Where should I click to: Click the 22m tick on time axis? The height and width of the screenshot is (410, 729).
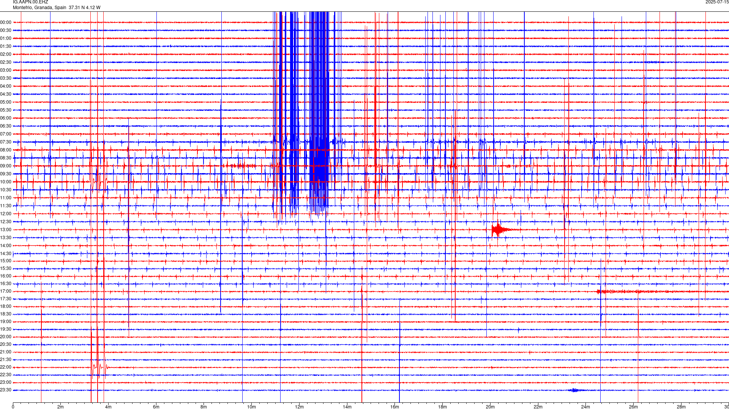tap(538, 407)
